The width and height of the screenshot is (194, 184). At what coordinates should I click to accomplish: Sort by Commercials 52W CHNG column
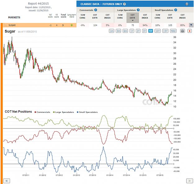(83, 16)
